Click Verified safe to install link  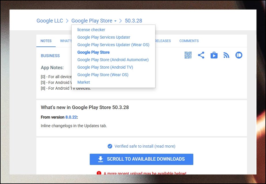(x=145, y=146)
